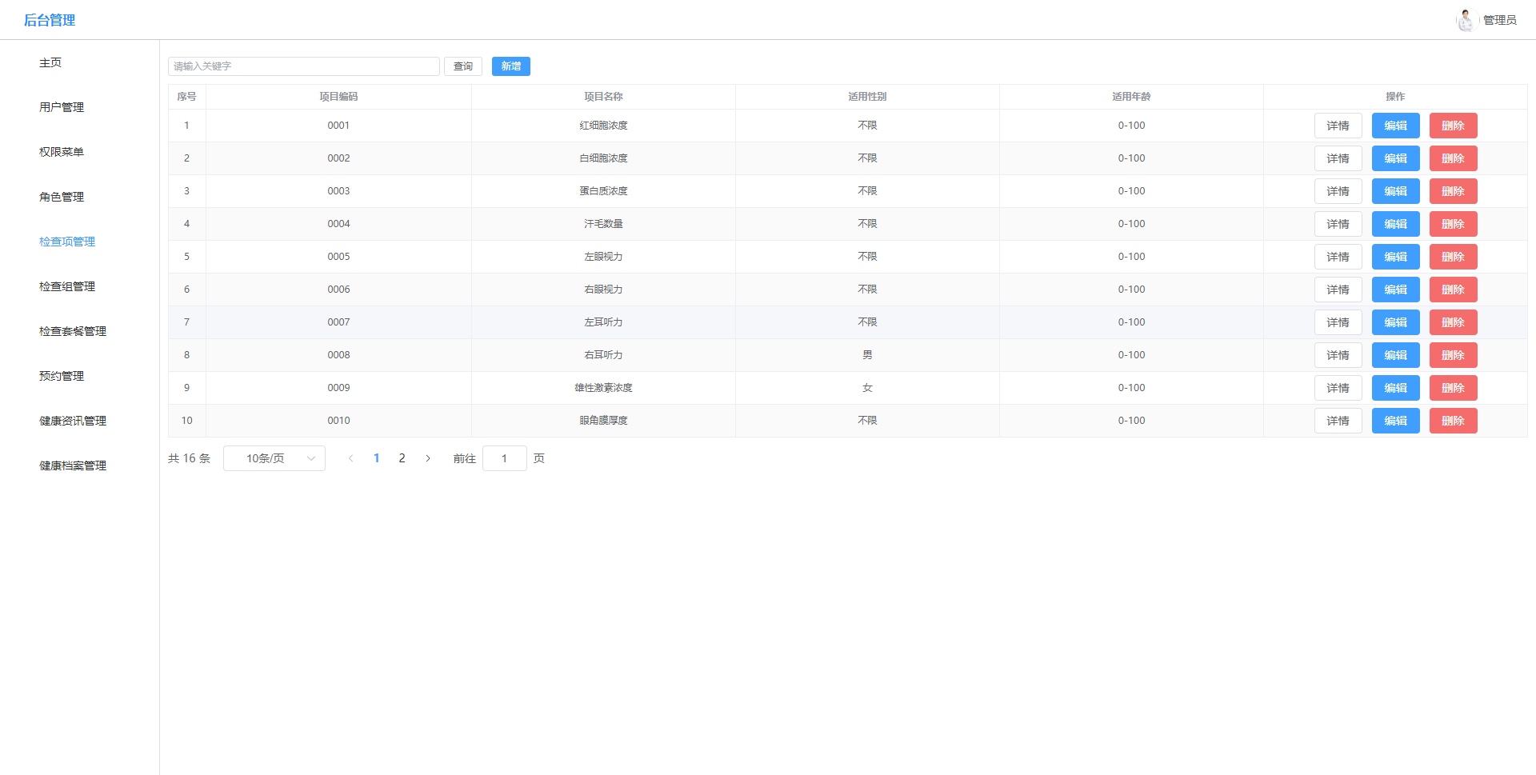Open 用户管理 in the sidebar

pyautogui.click(x=62, y=107)
